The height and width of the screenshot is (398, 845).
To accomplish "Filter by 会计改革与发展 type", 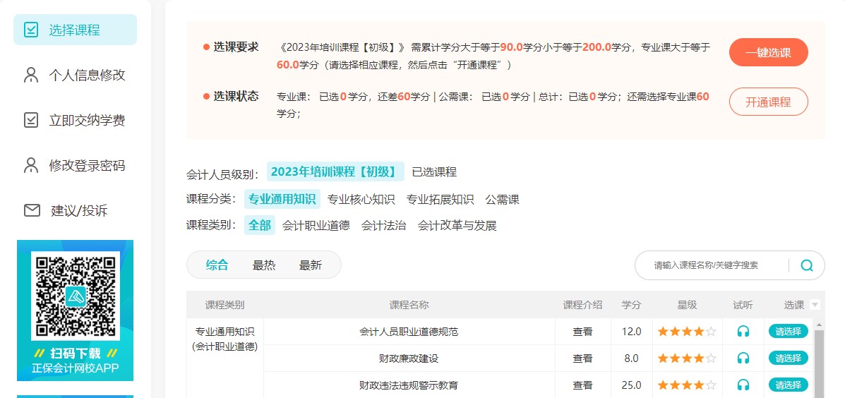I will [457, 225].
